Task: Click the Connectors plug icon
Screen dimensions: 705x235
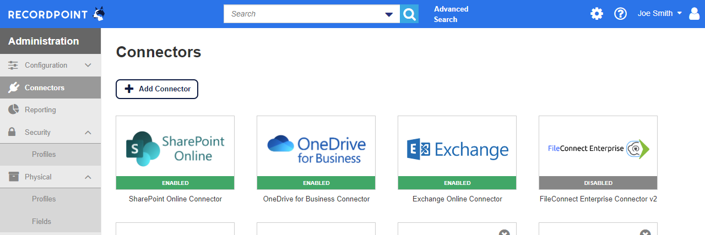Action: coord(14,88)
